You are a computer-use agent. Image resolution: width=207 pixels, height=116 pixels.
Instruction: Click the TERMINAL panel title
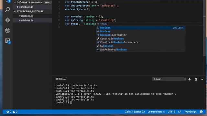(61, 79)
